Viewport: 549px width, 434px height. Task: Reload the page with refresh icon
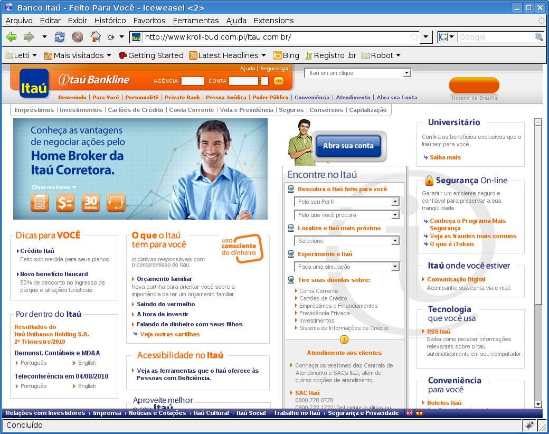(x=60, y=37)
